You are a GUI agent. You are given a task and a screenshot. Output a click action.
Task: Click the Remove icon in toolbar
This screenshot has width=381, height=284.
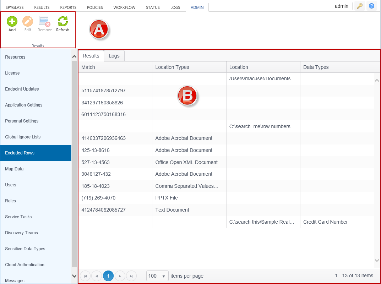click(x=45, y=22)
